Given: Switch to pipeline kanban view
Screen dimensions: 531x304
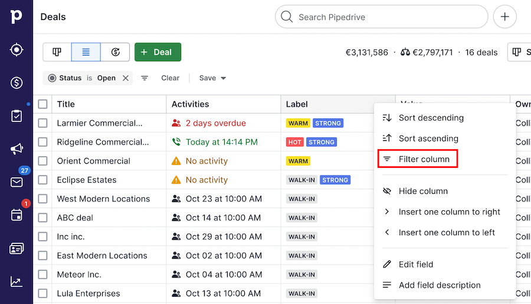Looking at the screenshot, I should [x=57, y=52].
